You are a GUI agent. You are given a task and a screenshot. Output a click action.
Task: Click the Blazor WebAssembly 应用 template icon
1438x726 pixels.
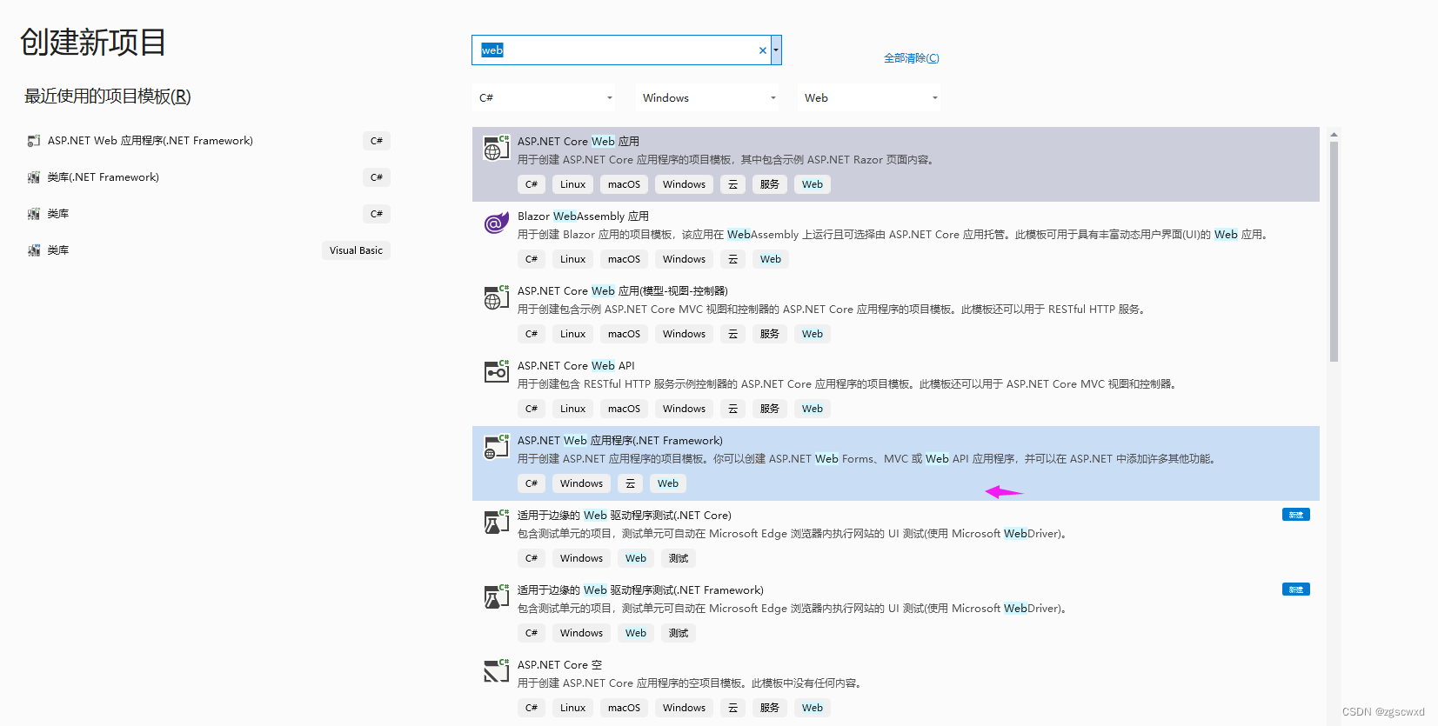pyautogui.click(x=496, y=223)
